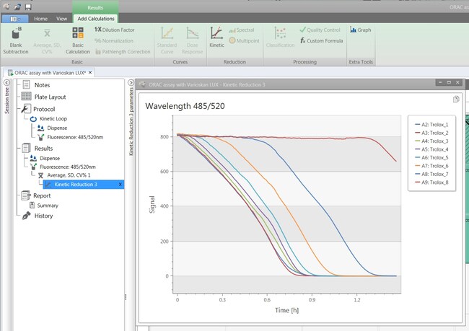This screenshot has height=331, width=469.
Task: Open Report in the session tree
Action: click(x=42, y=195)
